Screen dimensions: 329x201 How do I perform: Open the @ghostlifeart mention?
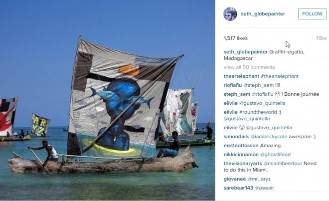(276, 155)
